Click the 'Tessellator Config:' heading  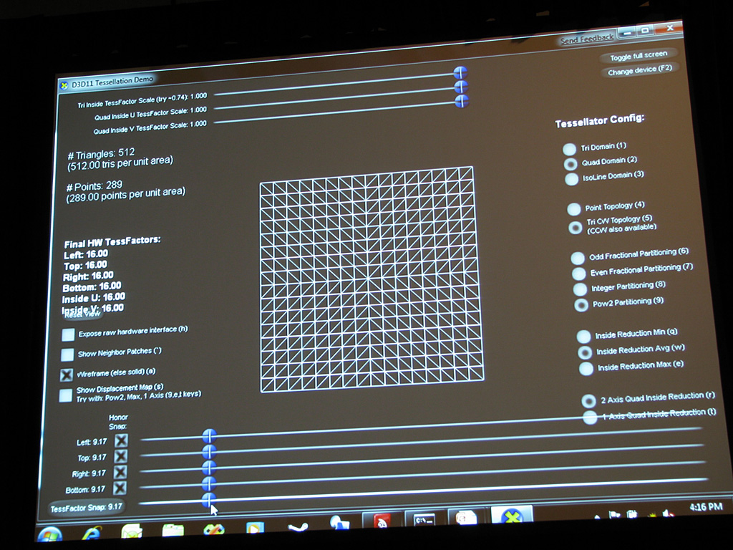pyautogui.click(x=600, y=120)
